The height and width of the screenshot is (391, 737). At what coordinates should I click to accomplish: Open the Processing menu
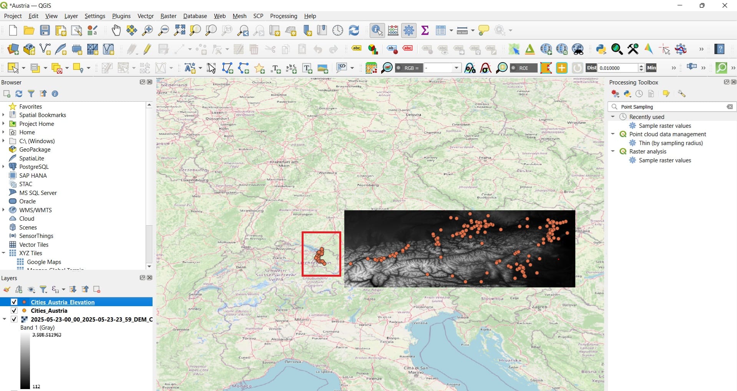[284, 16]
